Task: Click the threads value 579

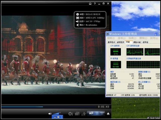Action: (x=133, y=76)
